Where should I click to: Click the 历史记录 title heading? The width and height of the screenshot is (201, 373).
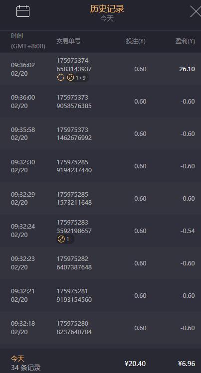[x=107, y=9]
